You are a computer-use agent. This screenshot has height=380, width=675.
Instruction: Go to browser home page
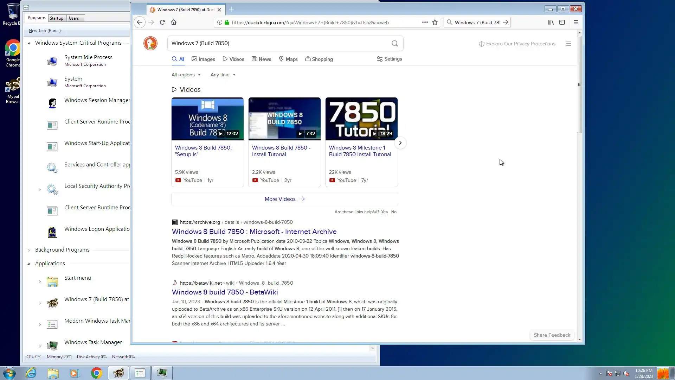174,22
